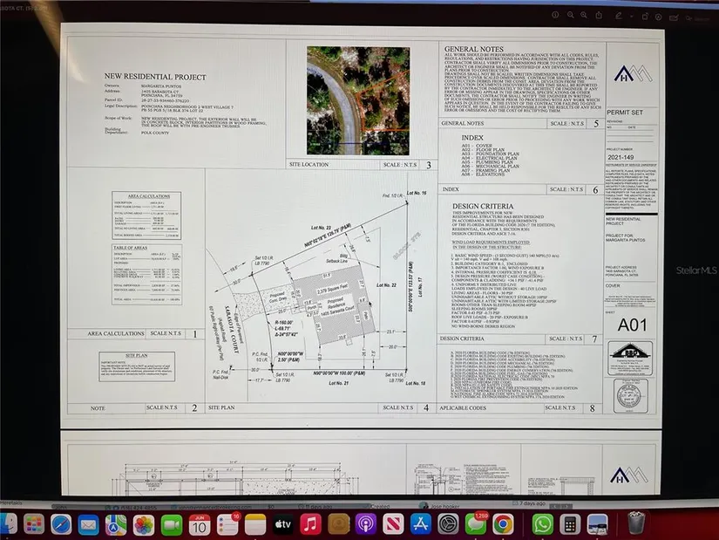Launch Google Chrome from the Dock

pyautogui.click(x=503, y=523)
